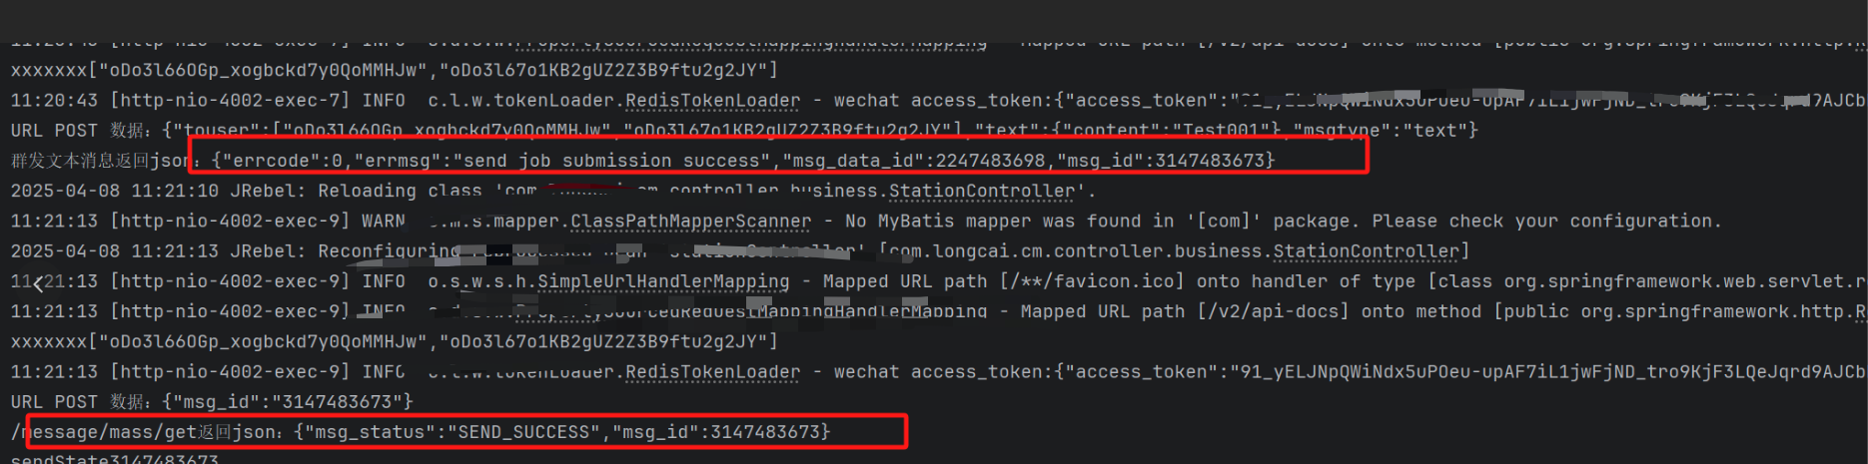Click the sendState3147483673 line at bottom
This screenshot has height=464, width=1868.
point(115,459)
